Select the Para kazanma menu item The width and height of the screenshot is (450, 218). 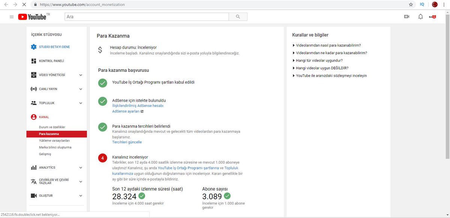(x=57, y=134)
